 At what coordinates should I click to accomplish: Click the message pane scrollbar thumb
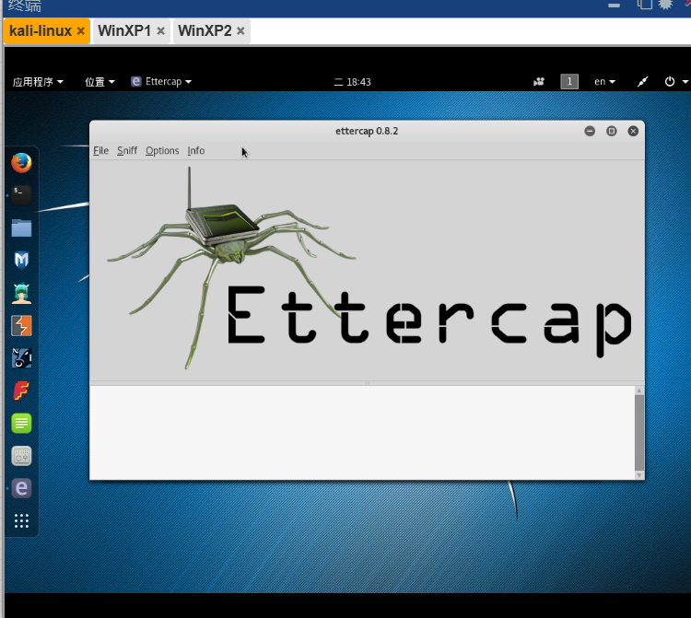[639, 433]
